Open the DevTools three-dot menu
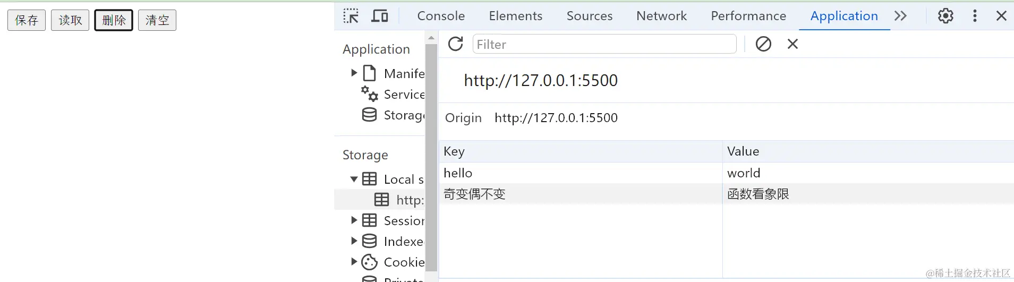Screen dimensions: 1014x282 (975, 16)
